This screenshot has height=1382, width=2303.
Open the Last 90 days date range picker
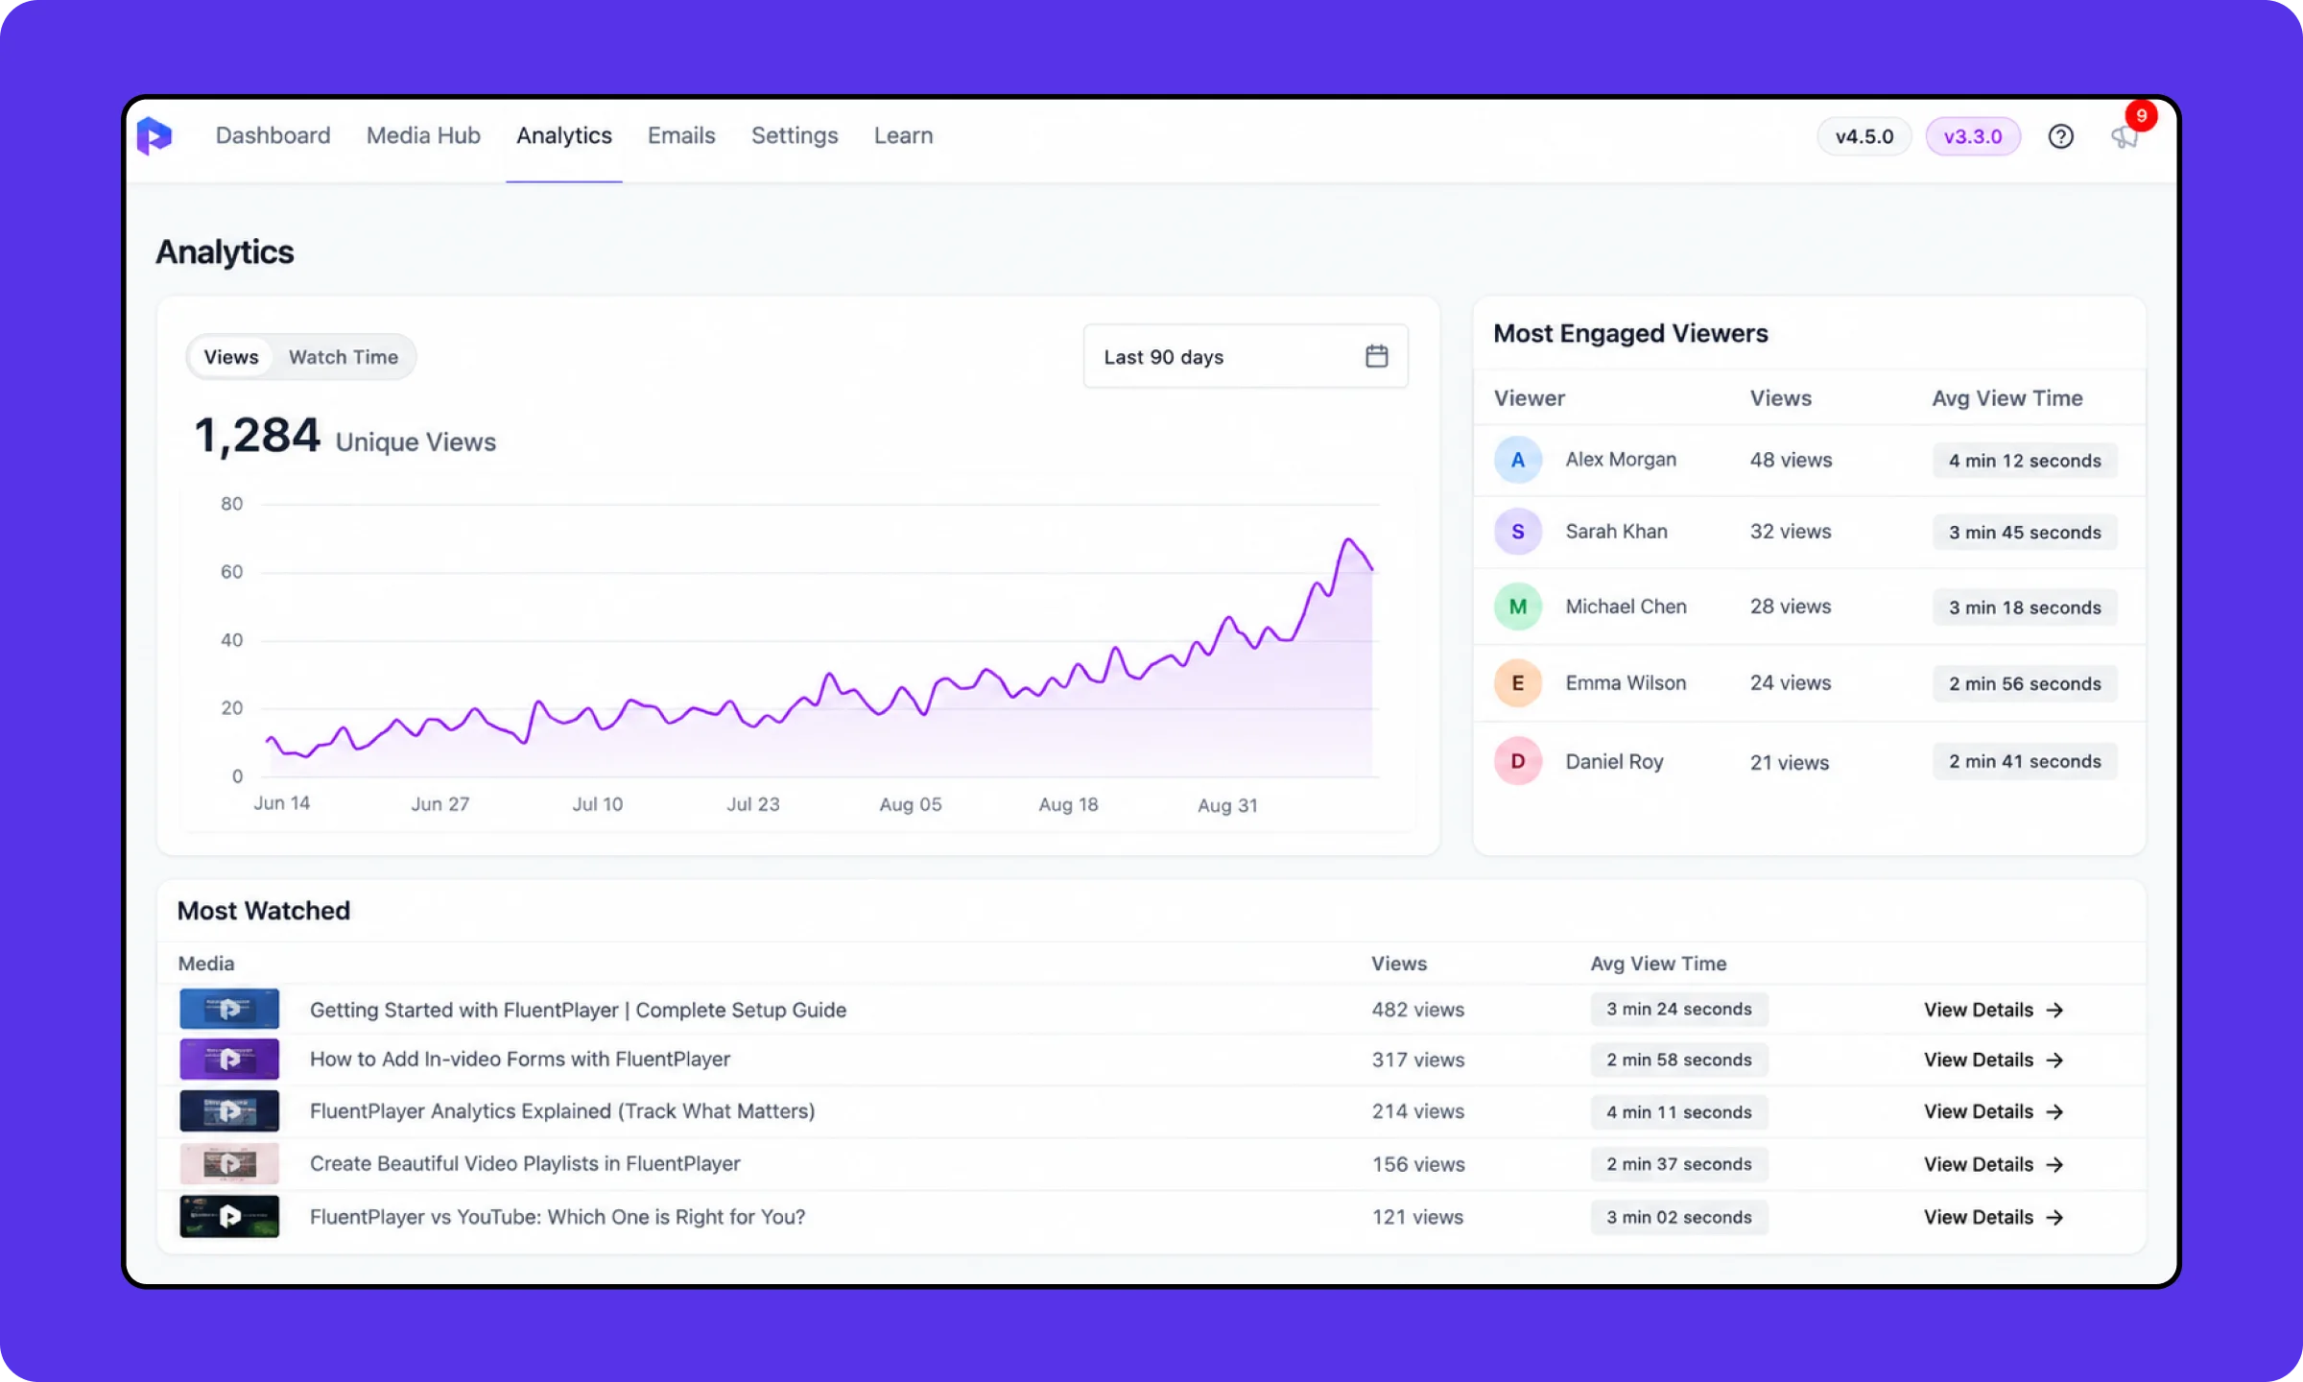pos(1246,356)
